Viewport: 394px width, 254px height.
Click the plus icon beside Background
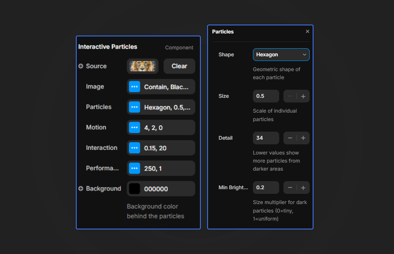pyautogui.click(x=80, y=188)
